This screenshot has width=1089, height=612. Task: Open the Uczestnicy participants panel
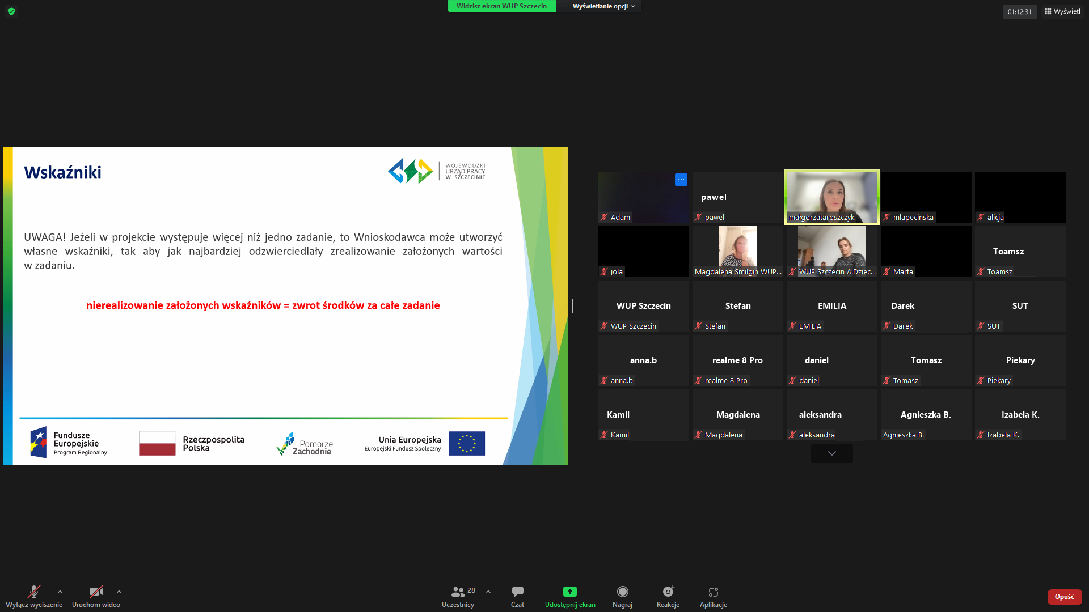pyautogui.click(x=458, y=597)
